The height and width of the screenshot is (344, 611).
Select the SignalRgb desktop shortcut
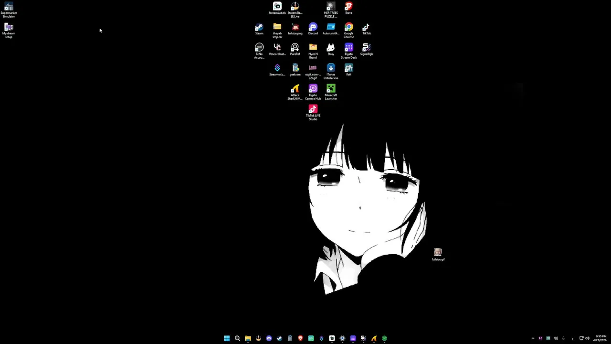tap(367, 50)
